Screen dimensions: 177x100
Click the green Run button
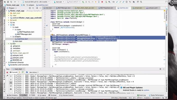click(83, 2)
